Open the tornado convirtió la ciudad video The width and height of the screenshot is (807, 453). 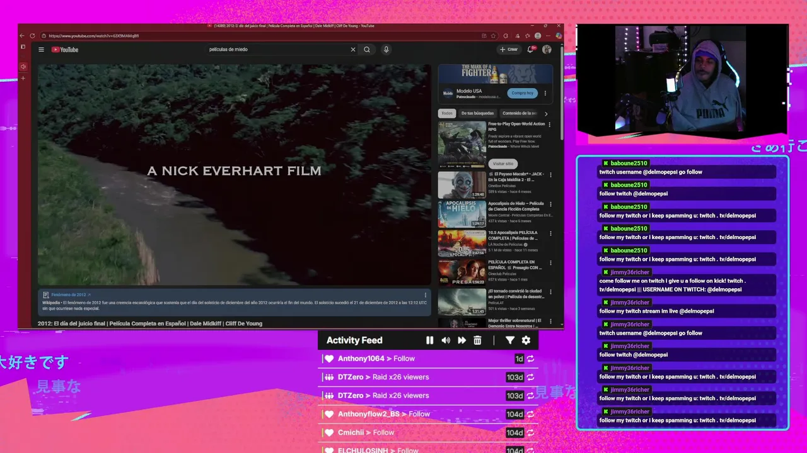coord(462,301)
